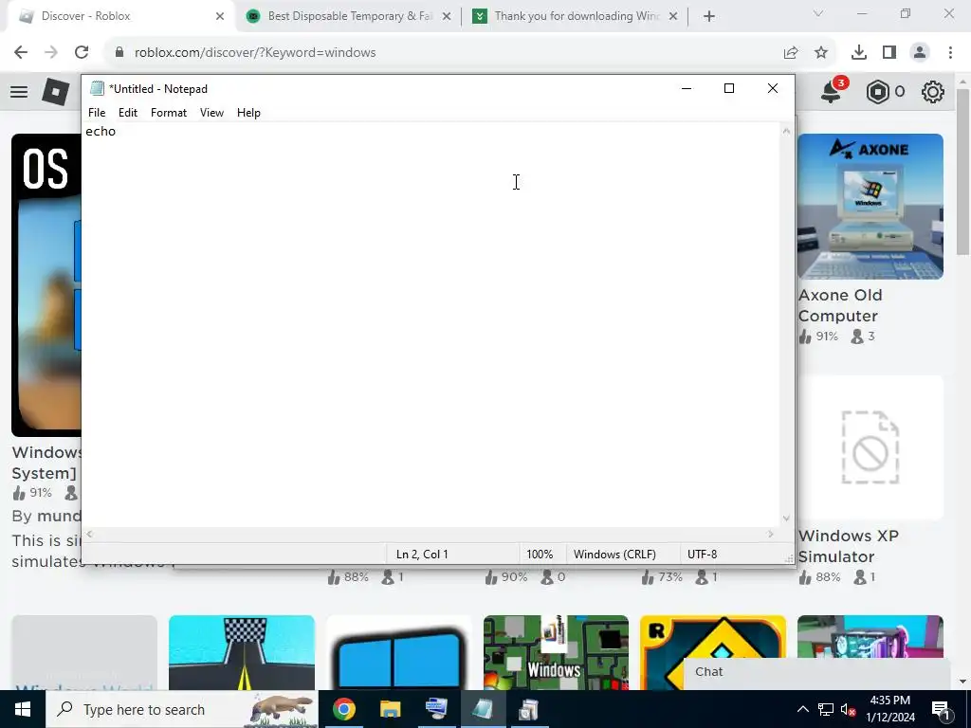Click taskbar search box
Viewport: 971px width, 728px height.
(181, 709)
